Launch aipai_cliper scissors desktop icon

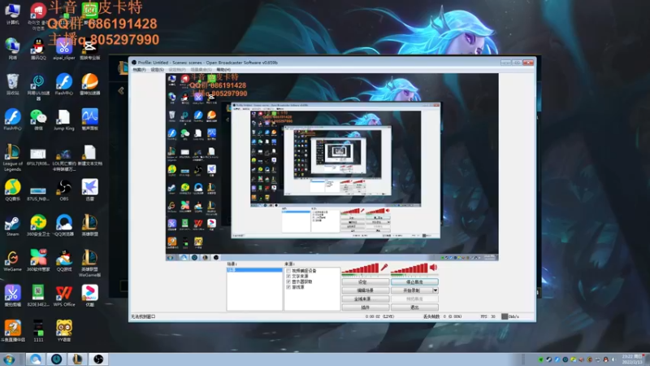(64, 49)
